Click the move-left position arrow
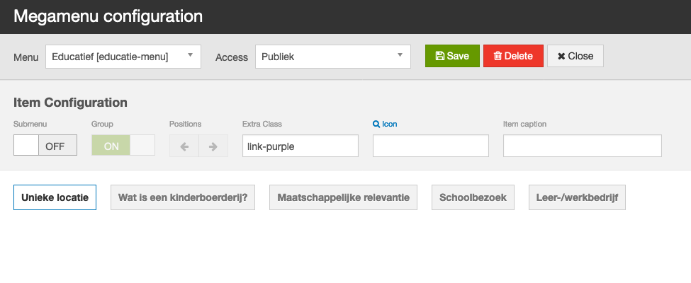The height and width of the screenshot is (283, 691). (184, 146)
